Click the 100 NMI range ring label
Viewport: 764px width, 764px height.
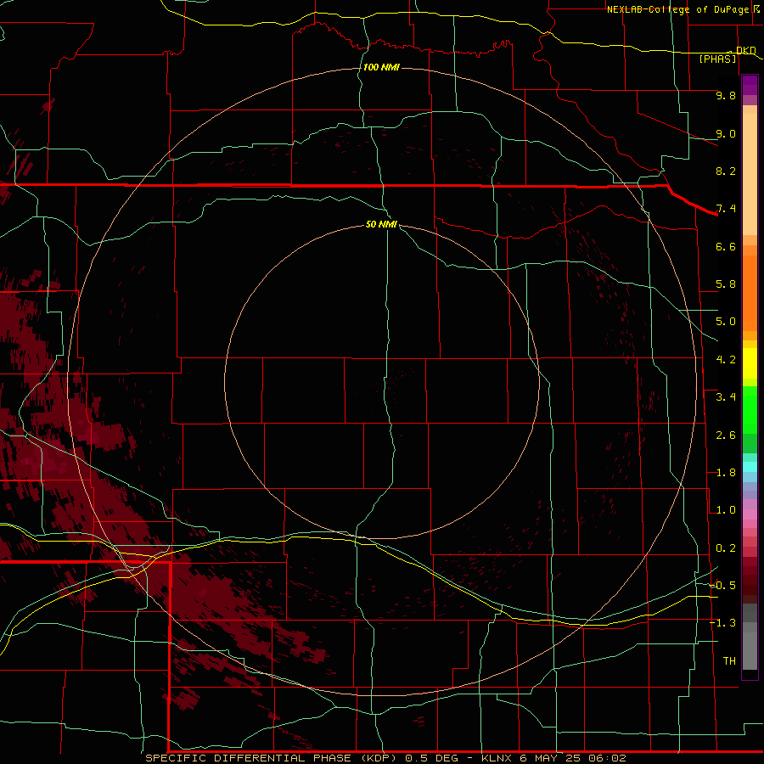pos(381,67)
